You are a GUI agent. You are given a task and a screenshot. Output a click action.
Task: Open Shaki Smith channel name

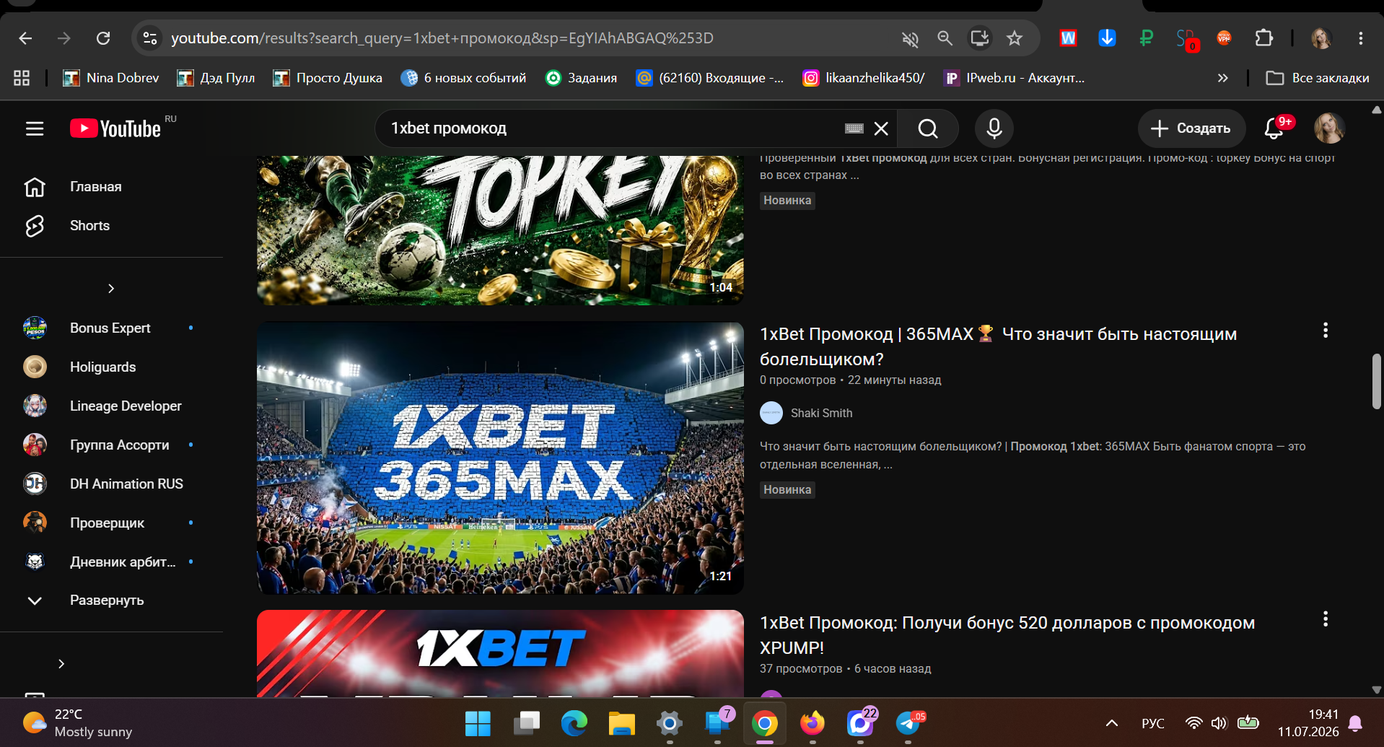click(x=821, y=413)
